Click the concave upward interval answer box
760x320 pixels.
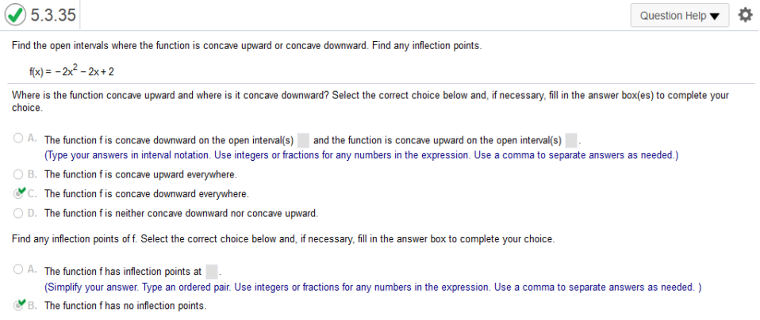(x=571, y=140)
